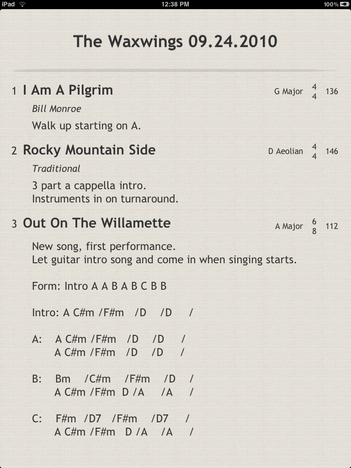Select the G Major key label
351x468 pixels.
(288, 91)
